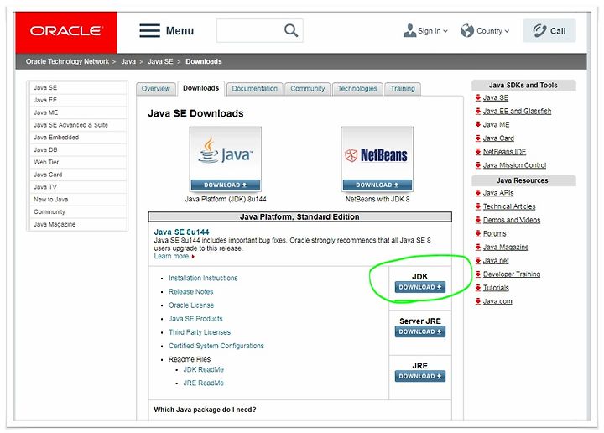This screenshot has height=433, width=604.
Task: Select New to Java sidebar item
Action: click(x=78, y=199)
